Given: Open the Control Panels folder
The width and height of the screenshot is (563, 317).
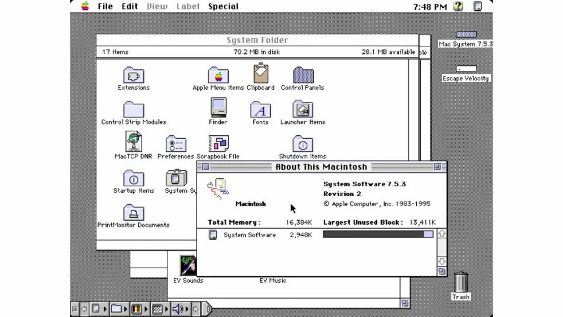Looking at the screenshot, I should (x=303, y=75).
